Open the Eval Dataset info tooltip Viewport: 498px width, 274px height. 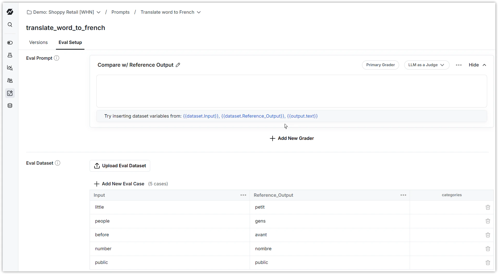tap(57, 163)
